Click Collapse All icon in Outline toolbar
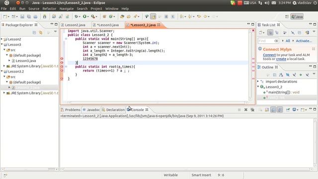The height and width of the screenshot is (179, 318). click(x=274, y=75)
